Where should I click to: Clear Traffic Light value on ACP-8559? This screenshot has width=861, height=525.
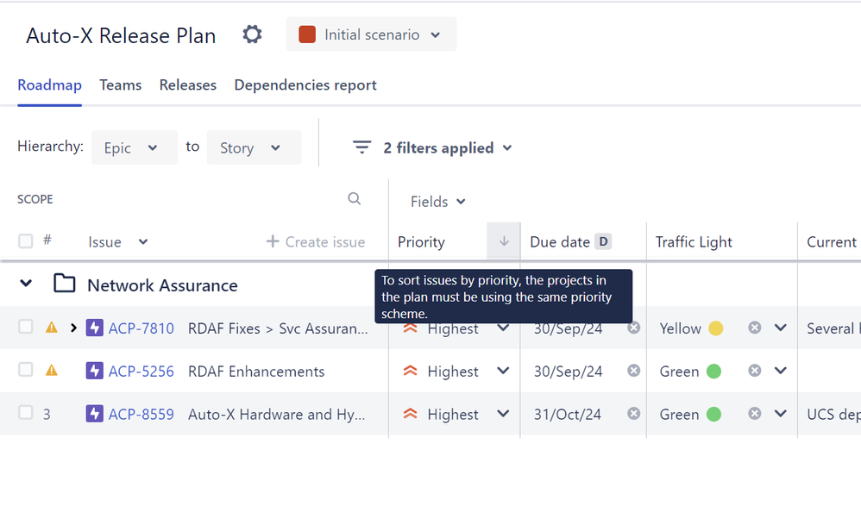click(755, 413)
